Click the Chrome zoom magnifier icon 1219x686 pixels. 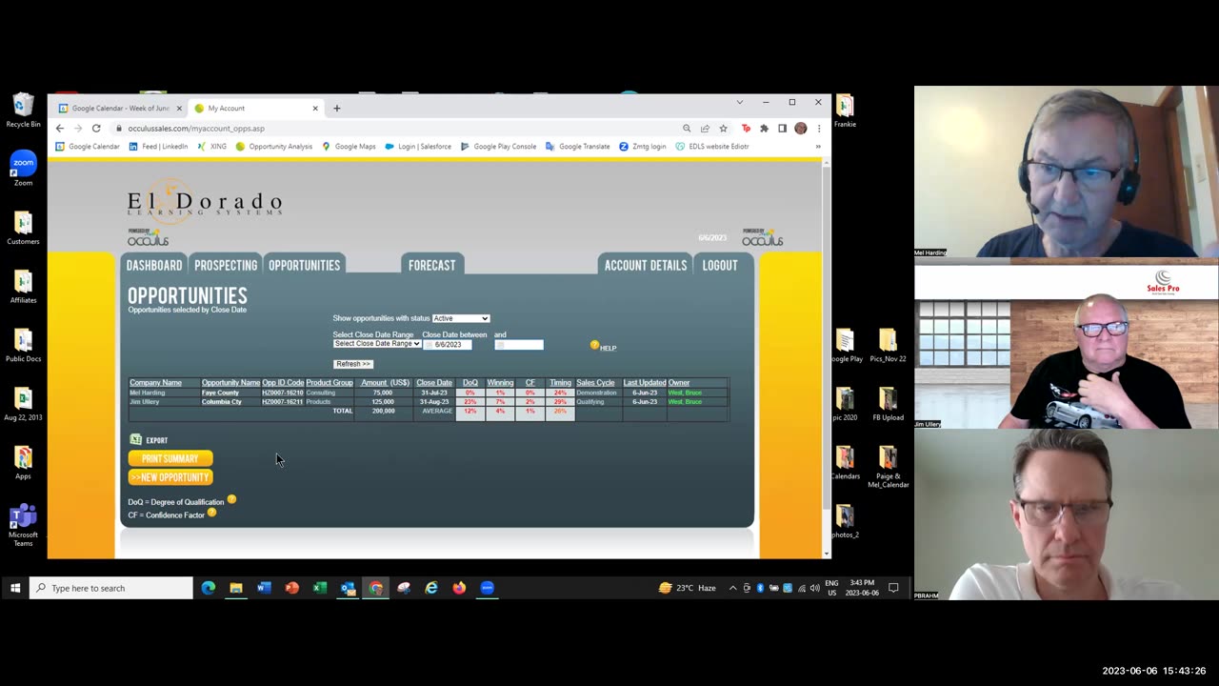click(x=687, y=129)
